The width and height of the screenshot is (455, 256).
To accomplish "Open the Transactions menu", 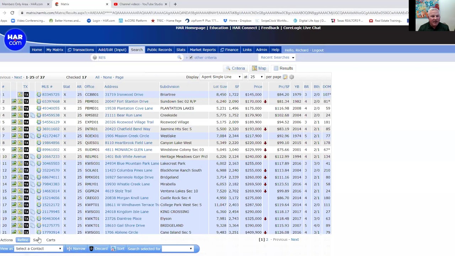I will (x=81, y=50).
